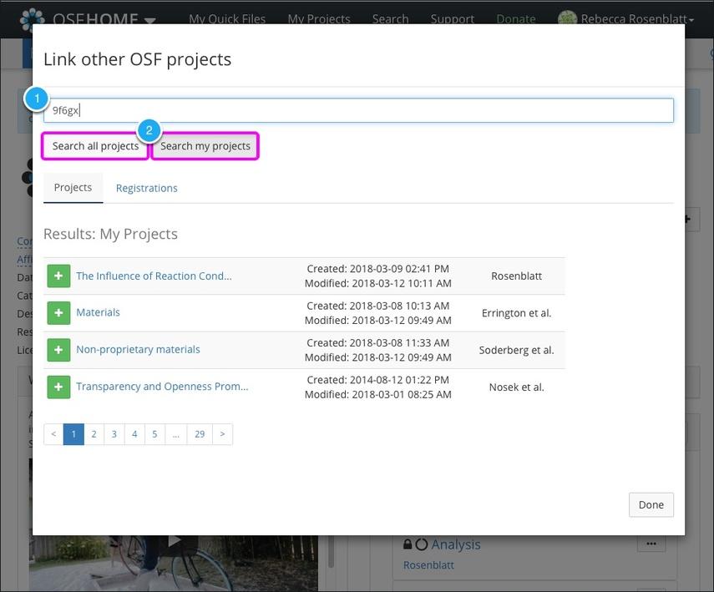The image size is (714, 592).
Task: Click 'Created: 2014-08-12 01:22 PM' text
Action: tap(378, 380)
